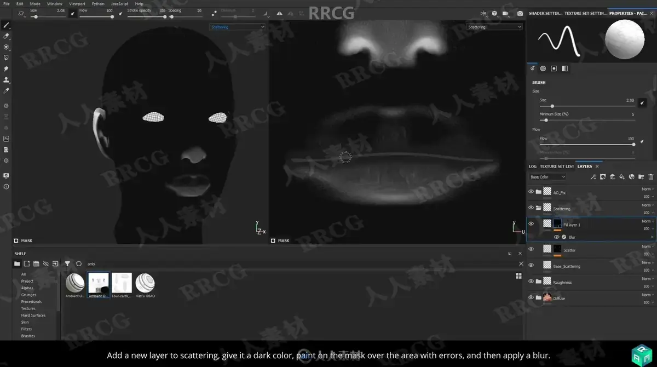This screenshot has height=367, width=657.
Task: Click the add smart material icon in Layers
Action: (x=631, y=177)
